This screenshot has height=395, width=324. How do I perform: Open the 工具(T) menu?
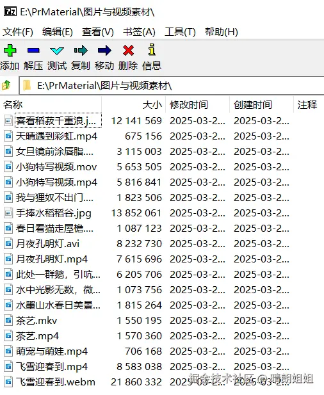[180, 32]
